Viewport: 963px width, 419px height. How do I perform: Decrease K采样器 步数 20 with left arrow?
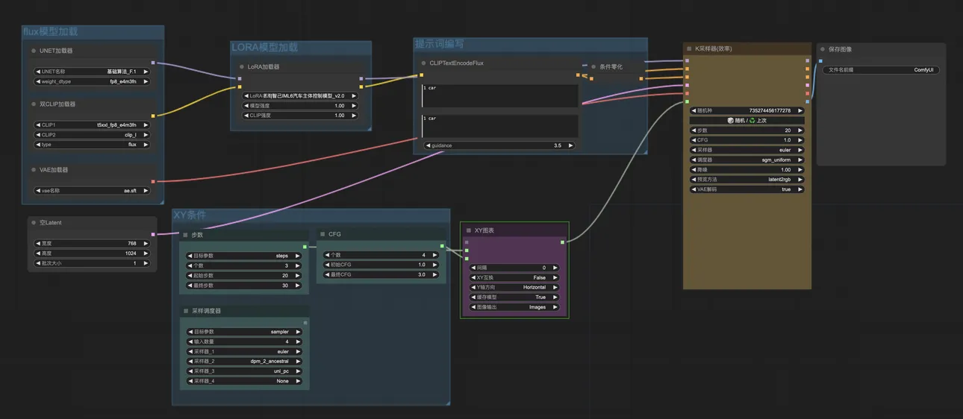694,130
